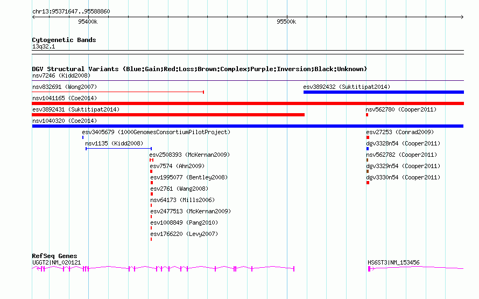Select variant label nsv1040320 (Coe2014)
479x299 pixels.
[x=65, y=121]
